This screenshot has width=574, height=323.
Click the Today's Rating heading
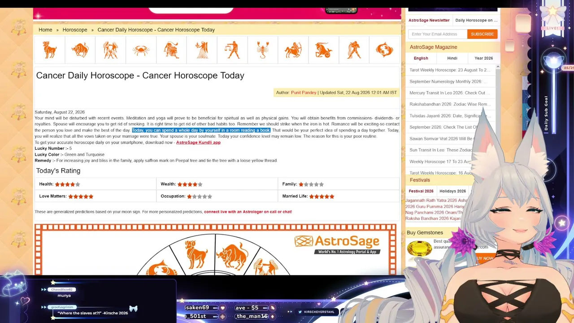pos(58,171)
